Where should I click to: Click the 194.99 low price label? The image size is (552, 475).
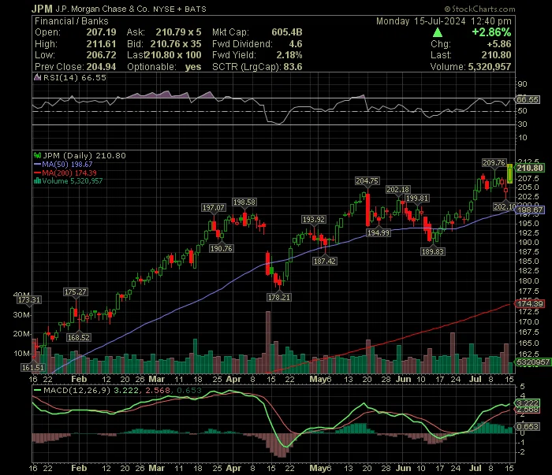click(378, 232)
